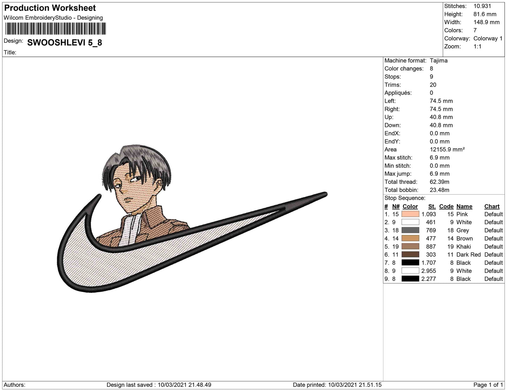The image size is (507, 390).
Task: Click the Area value '12155.9 mm²'
Action: (x=447, y=149)
